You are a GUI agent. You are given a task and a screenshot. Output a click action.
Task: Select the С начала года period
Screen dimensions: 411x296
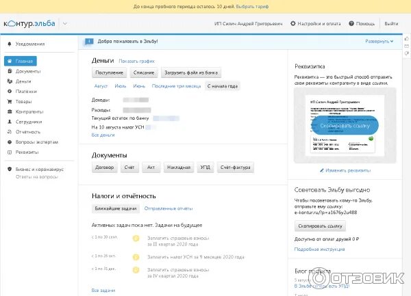point(222,86)
